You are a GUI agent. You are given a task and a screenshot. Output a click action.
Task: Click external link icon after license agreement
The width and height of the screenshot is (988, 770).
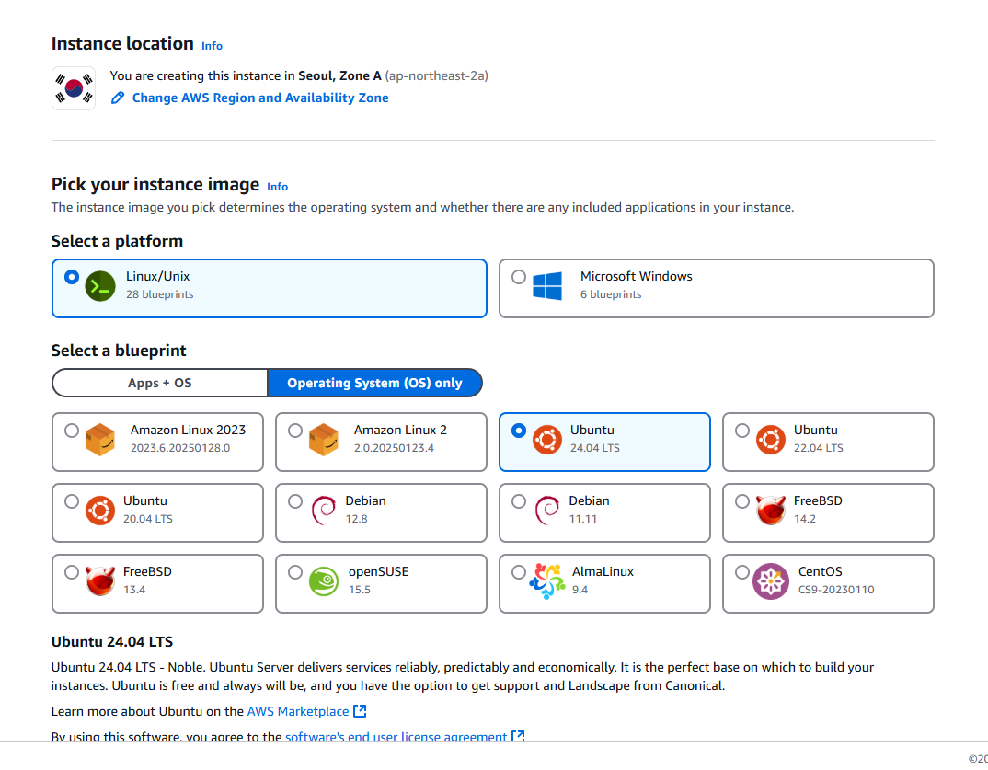[518, 736]
